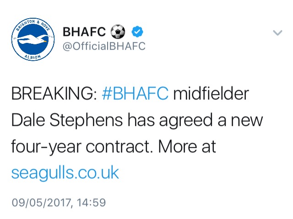The height and width of the screenshot is (219, 293).
Task: Click the ALBION lettering on the crest
Action: tap(33, 57)
